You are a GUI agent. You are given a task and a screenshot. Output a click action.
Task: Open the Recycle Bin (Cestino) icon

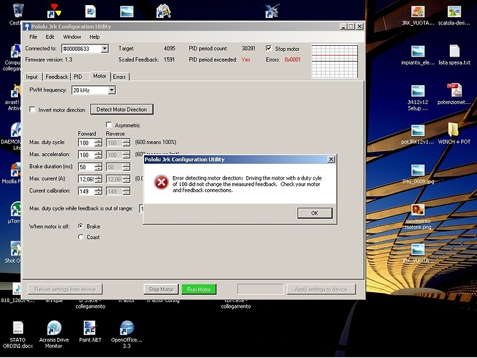point(17,11)
